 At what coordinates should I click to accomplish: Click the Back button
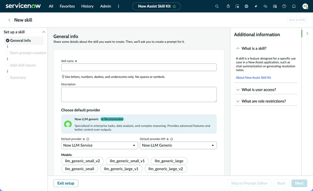pyautogui.click(x=281, y=183)
